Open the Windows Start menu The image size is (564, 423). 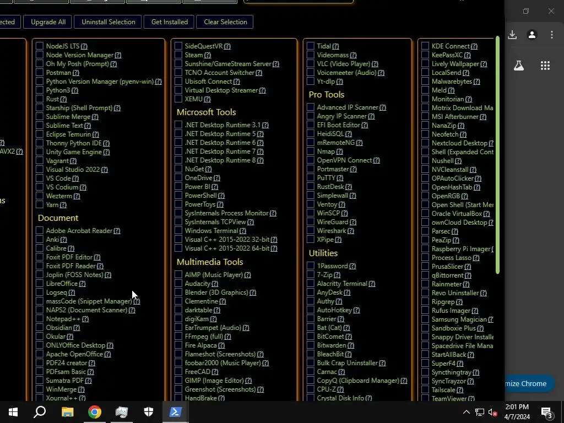pos(13,412)
